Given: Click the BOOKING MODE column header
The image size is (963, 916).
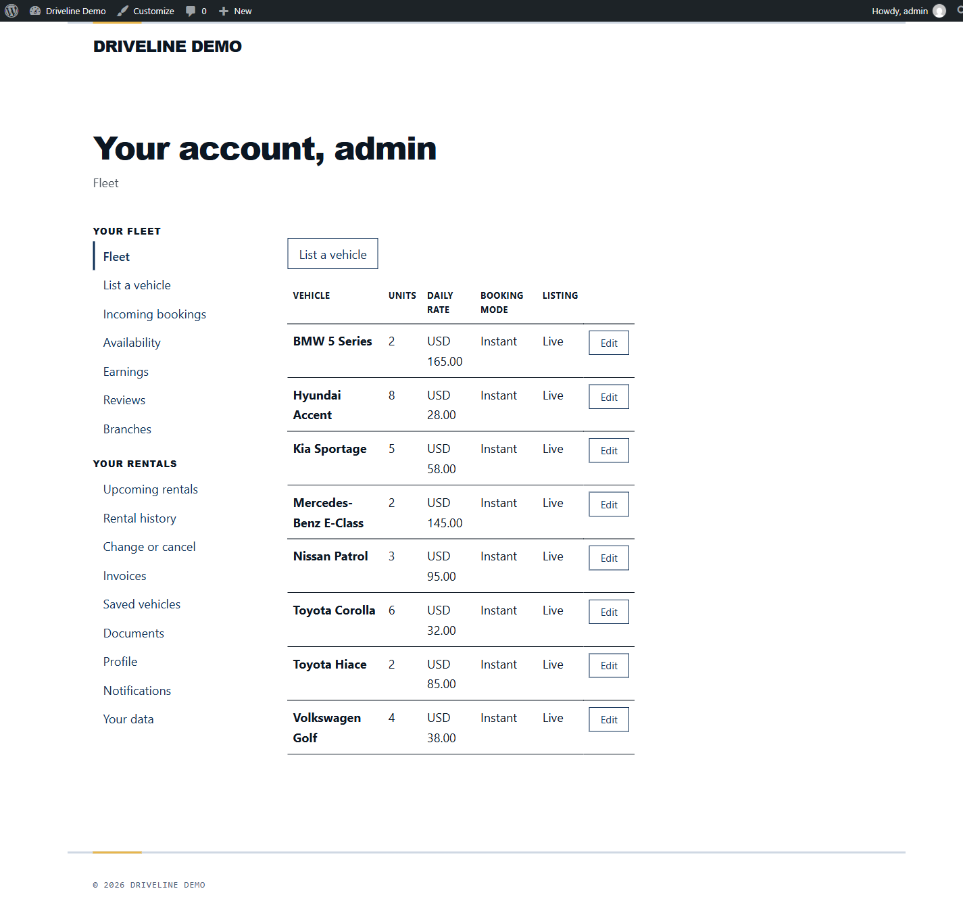Looking at the screenshot, I should click(x=501, y=303).
